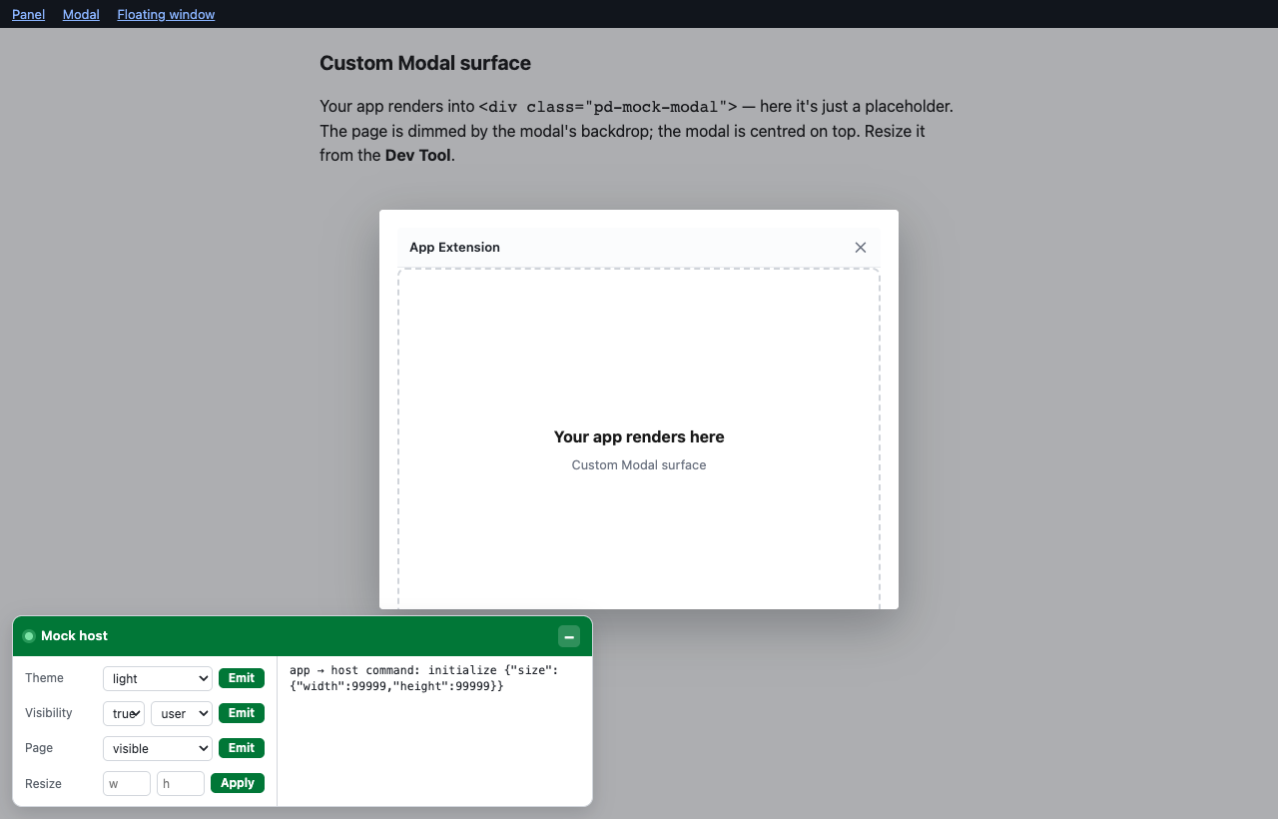
Task: Click the 'Your app renders here' text
Action: (639, 436)
